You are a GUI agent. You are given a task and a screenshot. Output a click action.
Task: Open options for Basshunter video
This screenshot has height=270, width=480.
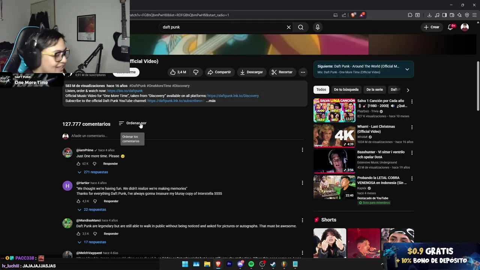coord(412,153)
